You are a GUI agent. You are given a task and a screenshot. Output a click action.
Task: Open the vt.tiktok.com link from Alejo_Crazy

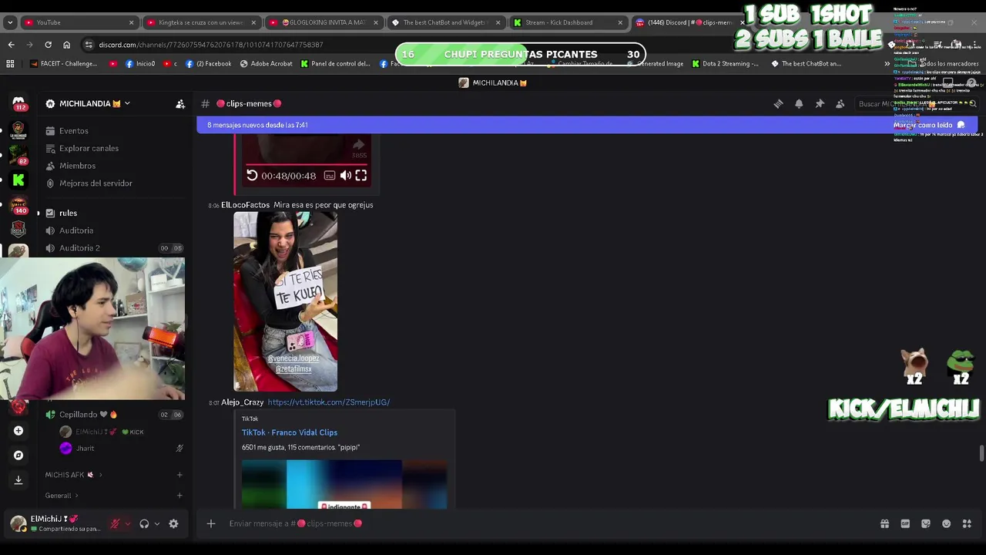328,402
